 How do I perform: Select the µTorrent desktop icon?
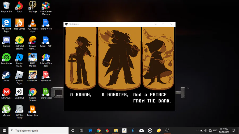click(x=6, y=111)
